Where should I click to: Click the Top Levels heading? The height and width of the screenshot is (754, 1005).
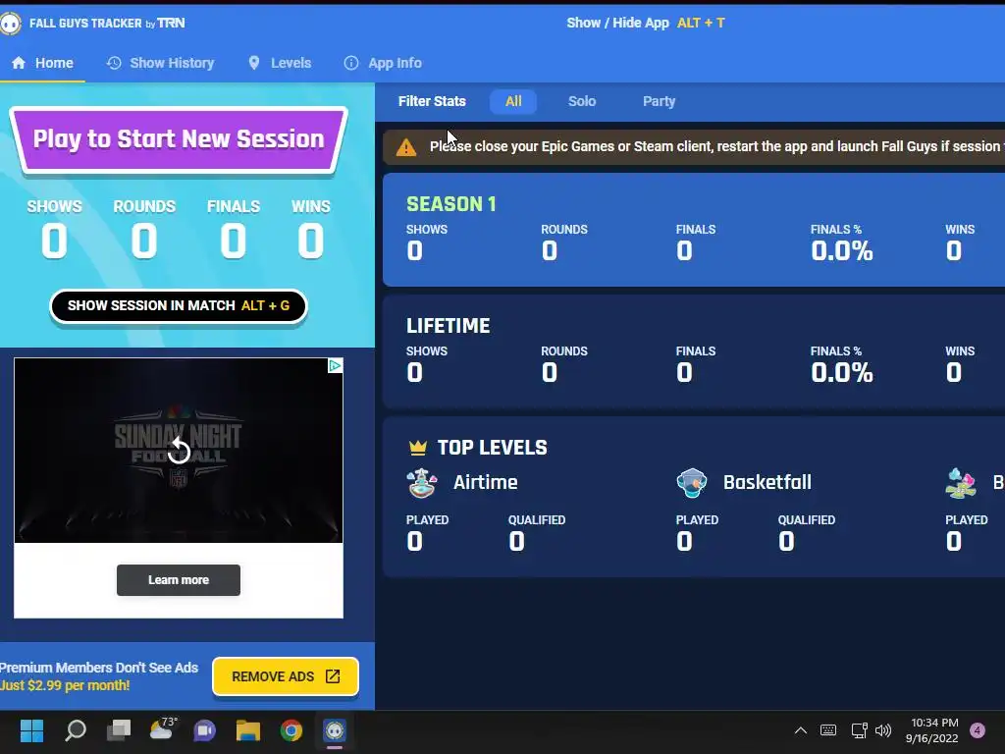click(x=493, y=448)
